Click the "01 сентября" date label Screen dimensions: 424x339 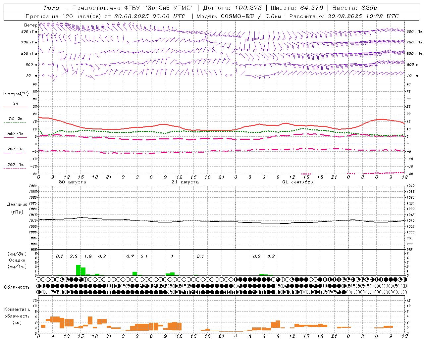click(x=298, y=182)
